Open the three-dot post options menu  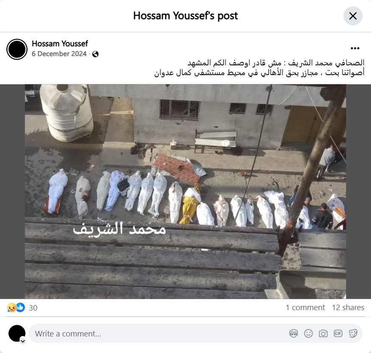[x=355, y=48]
